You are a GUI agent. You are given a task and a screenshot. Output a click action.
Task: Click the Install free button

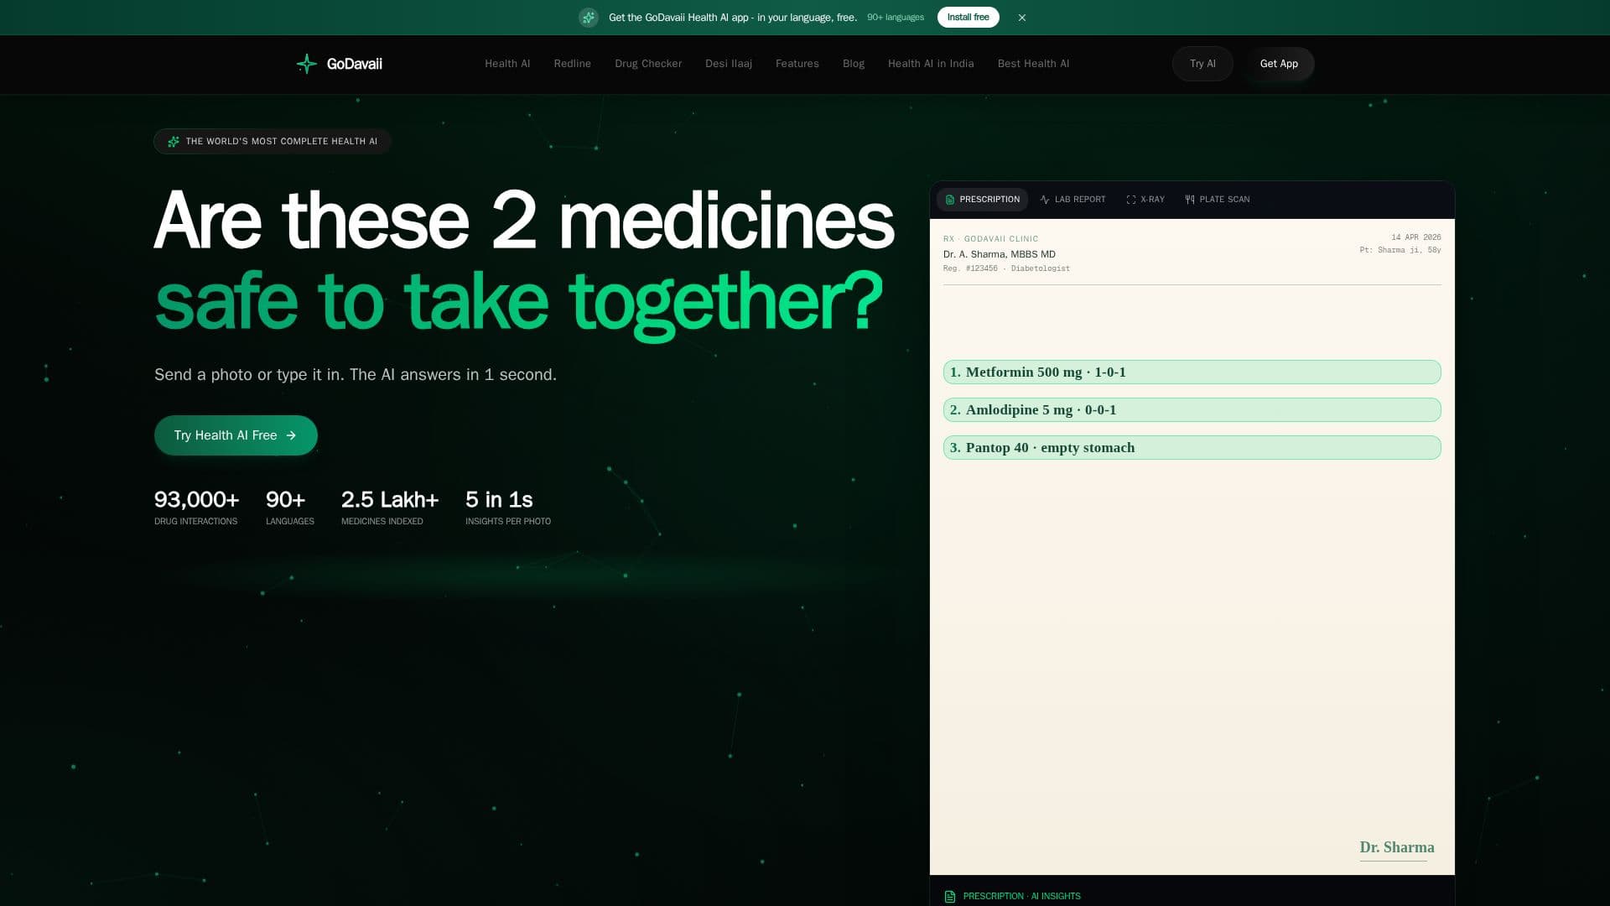click(x=968, y=18)
